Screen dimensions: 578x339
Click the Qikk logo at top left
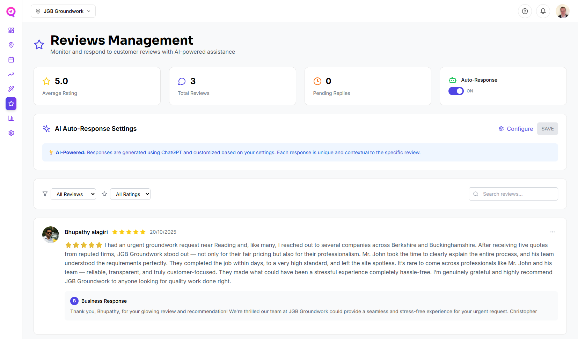tap(11, 12)
